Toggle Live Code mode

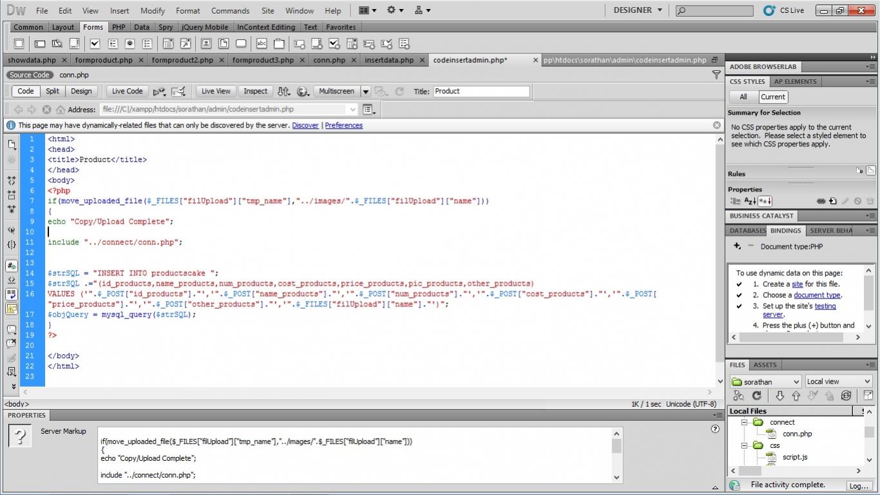point(128,92)
